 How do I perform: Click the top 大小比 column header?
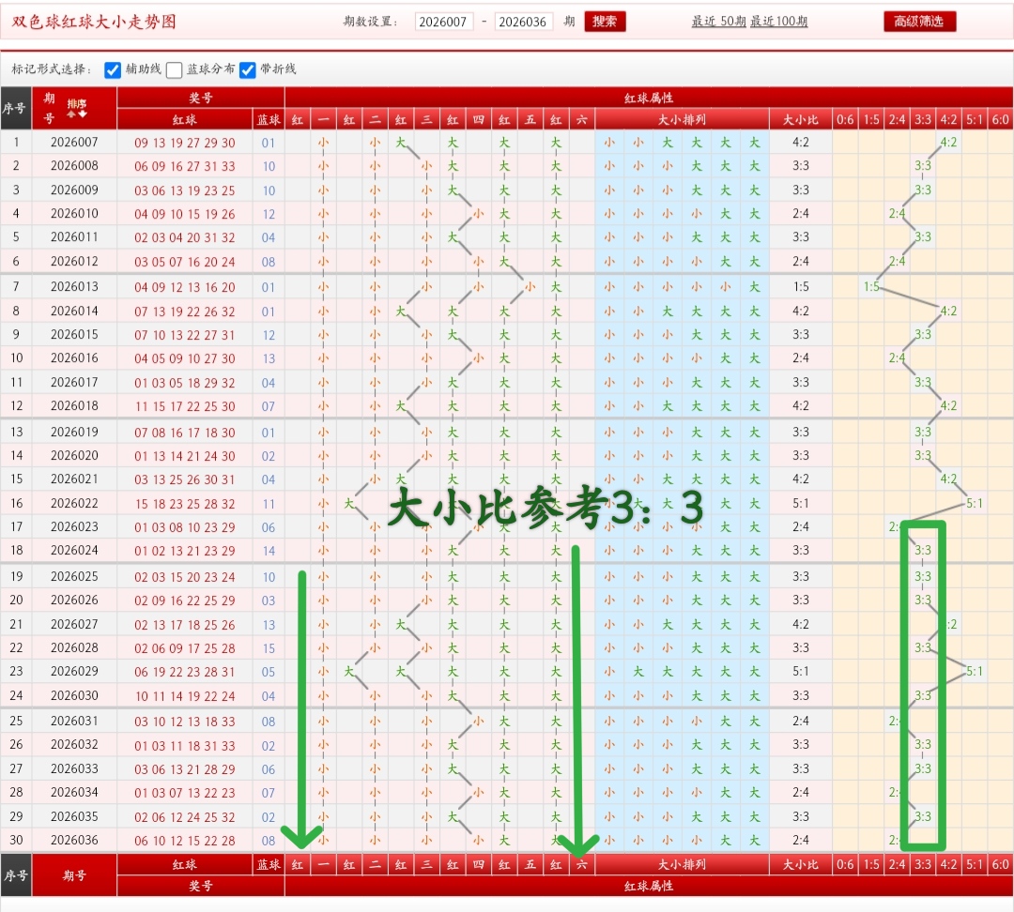[x=800, y=119]
